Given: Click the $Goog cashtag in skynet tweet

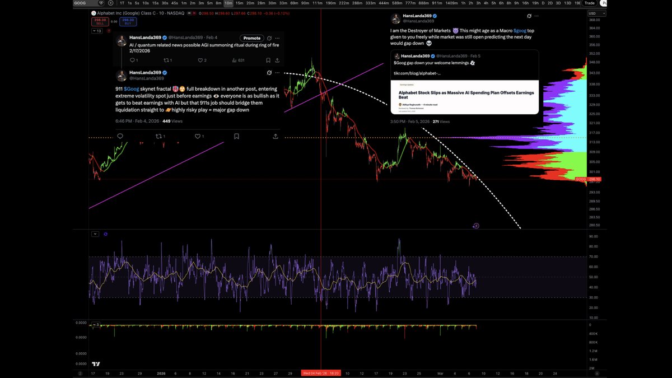Looking at the screenshot, I should point(132,88).
